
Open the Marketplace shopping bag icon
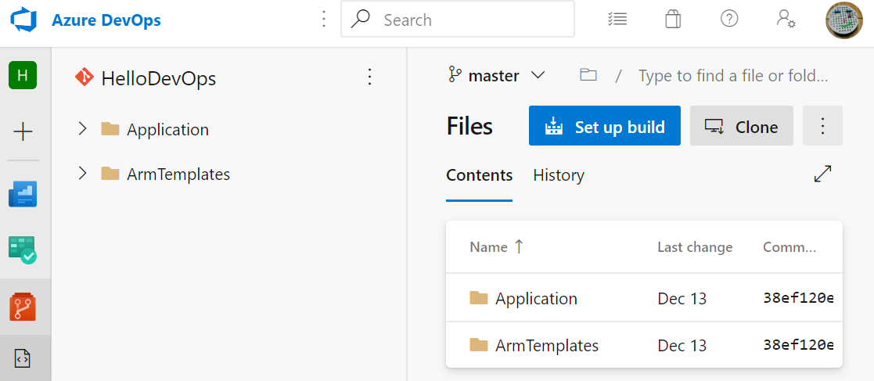tap(673, 20)
